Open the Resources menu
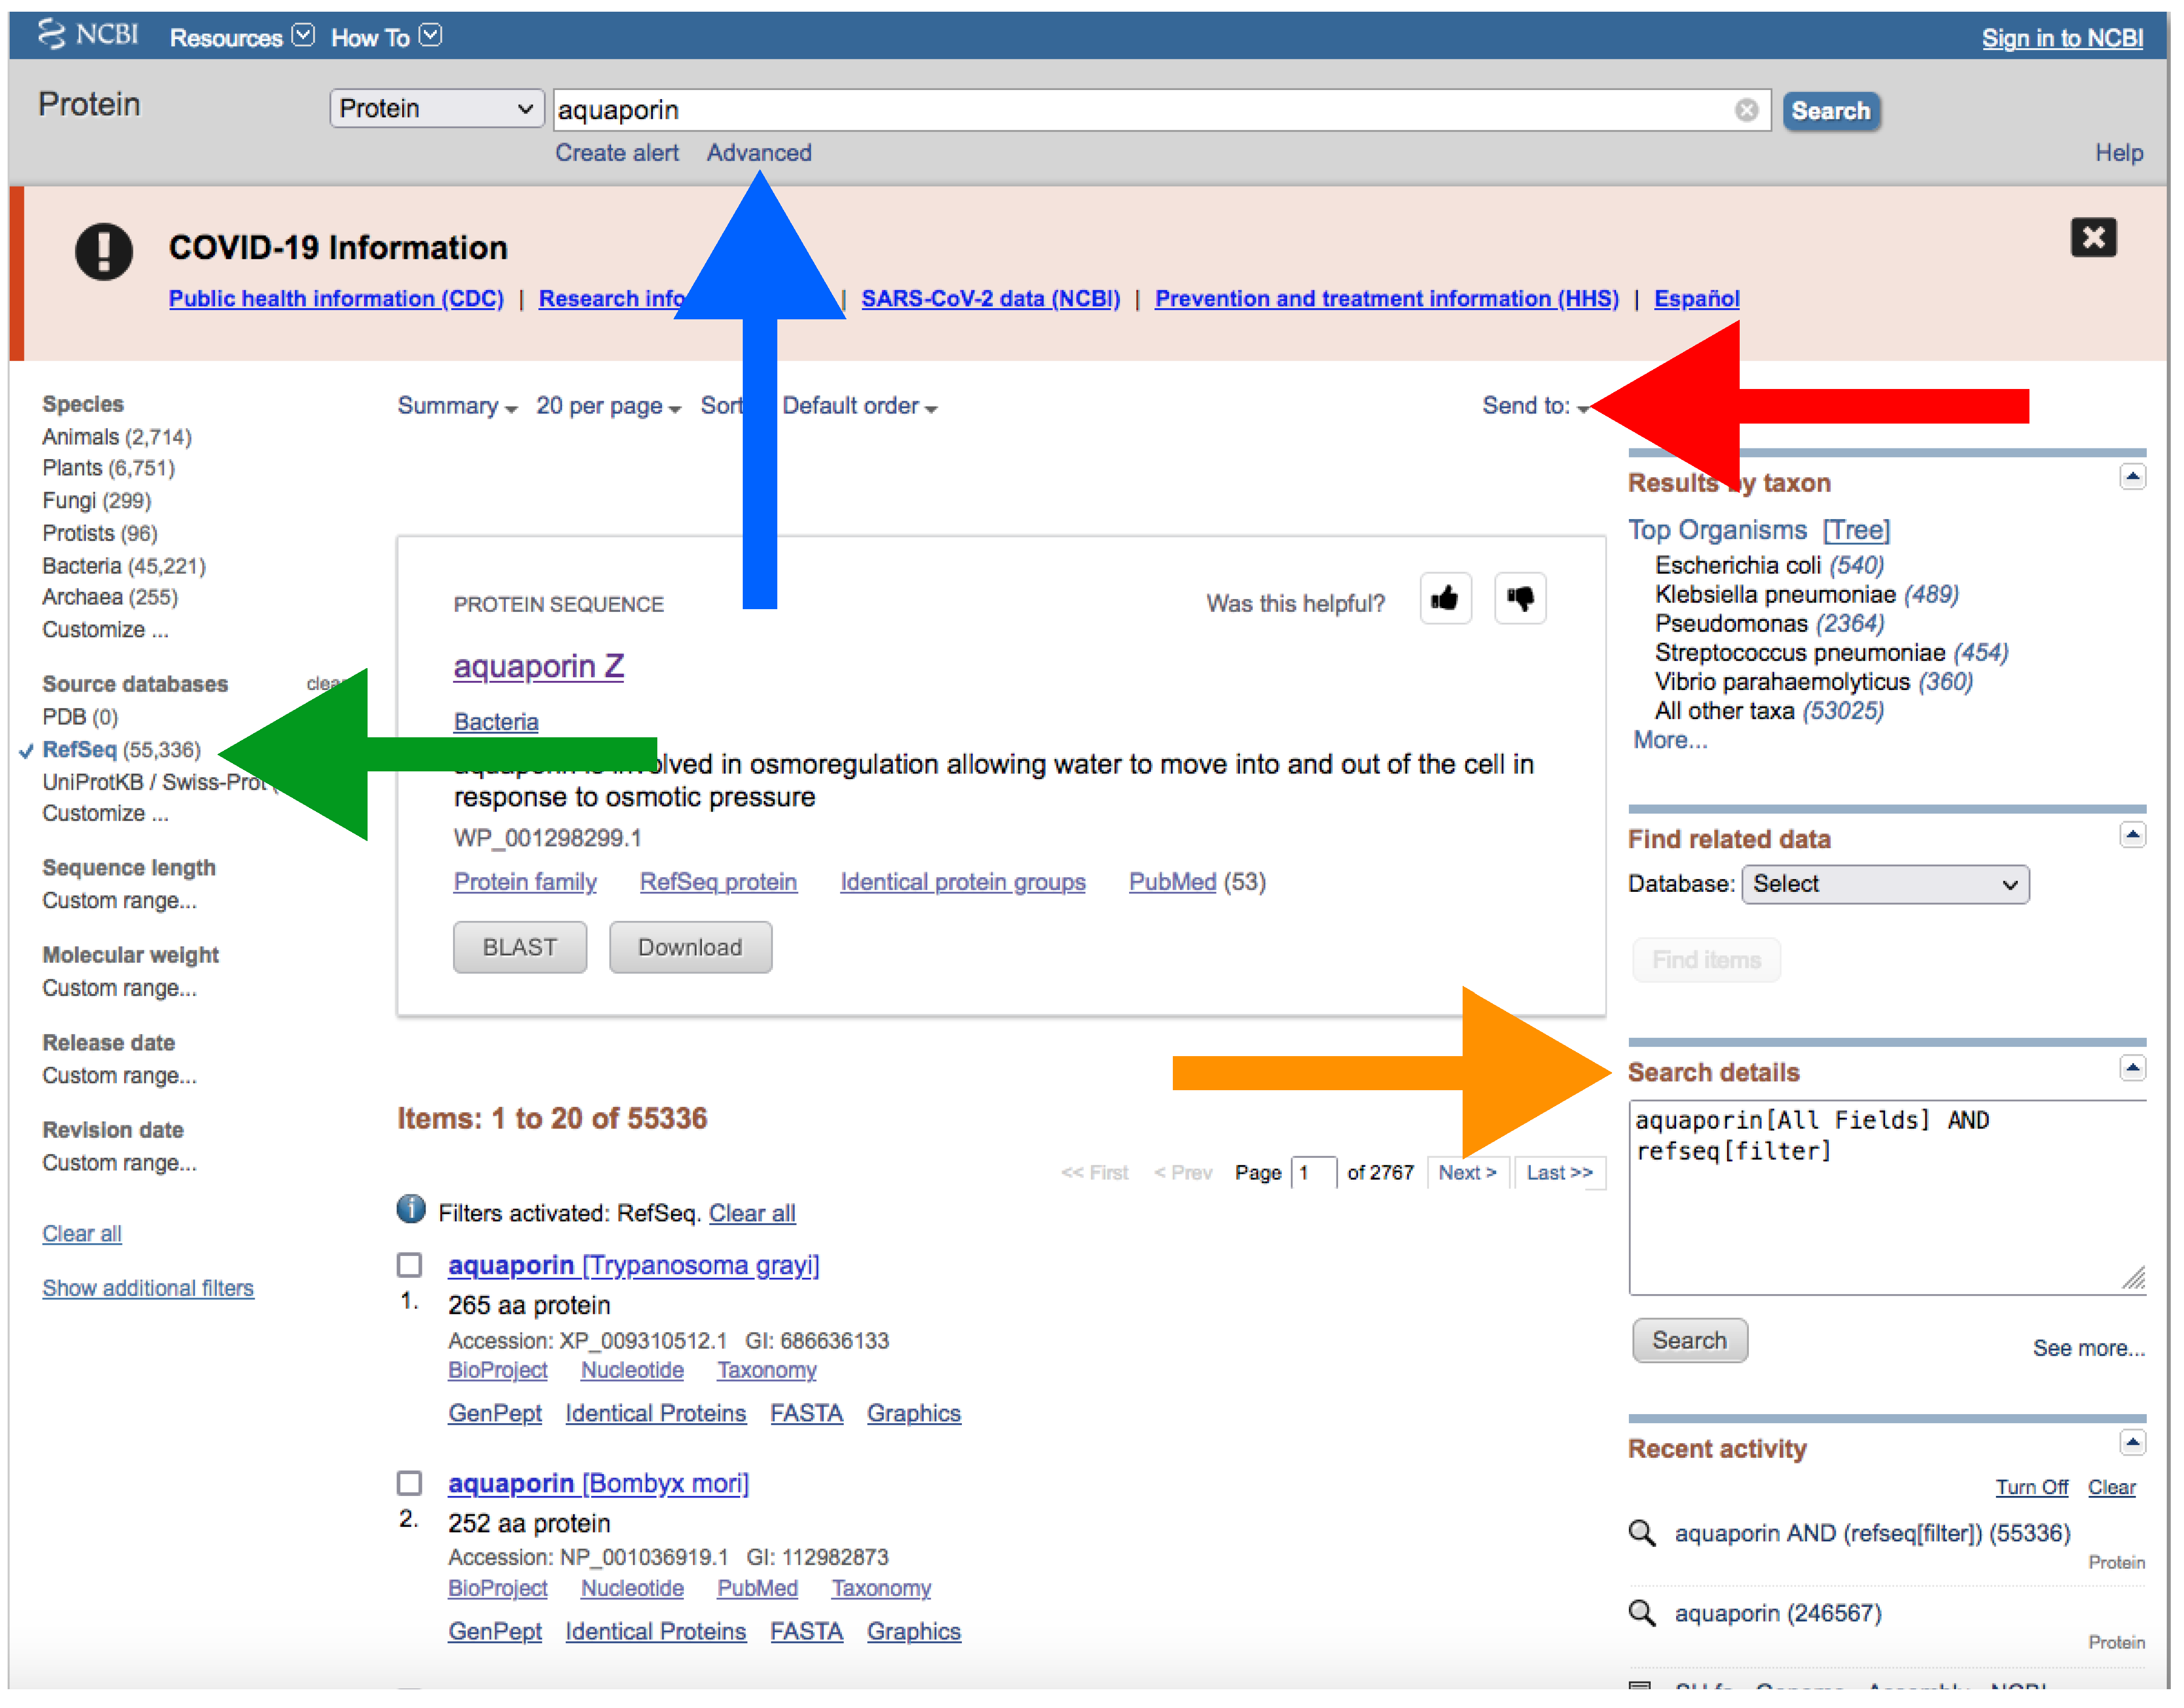The image size is (2184, 1708). (x=241, y=38)
